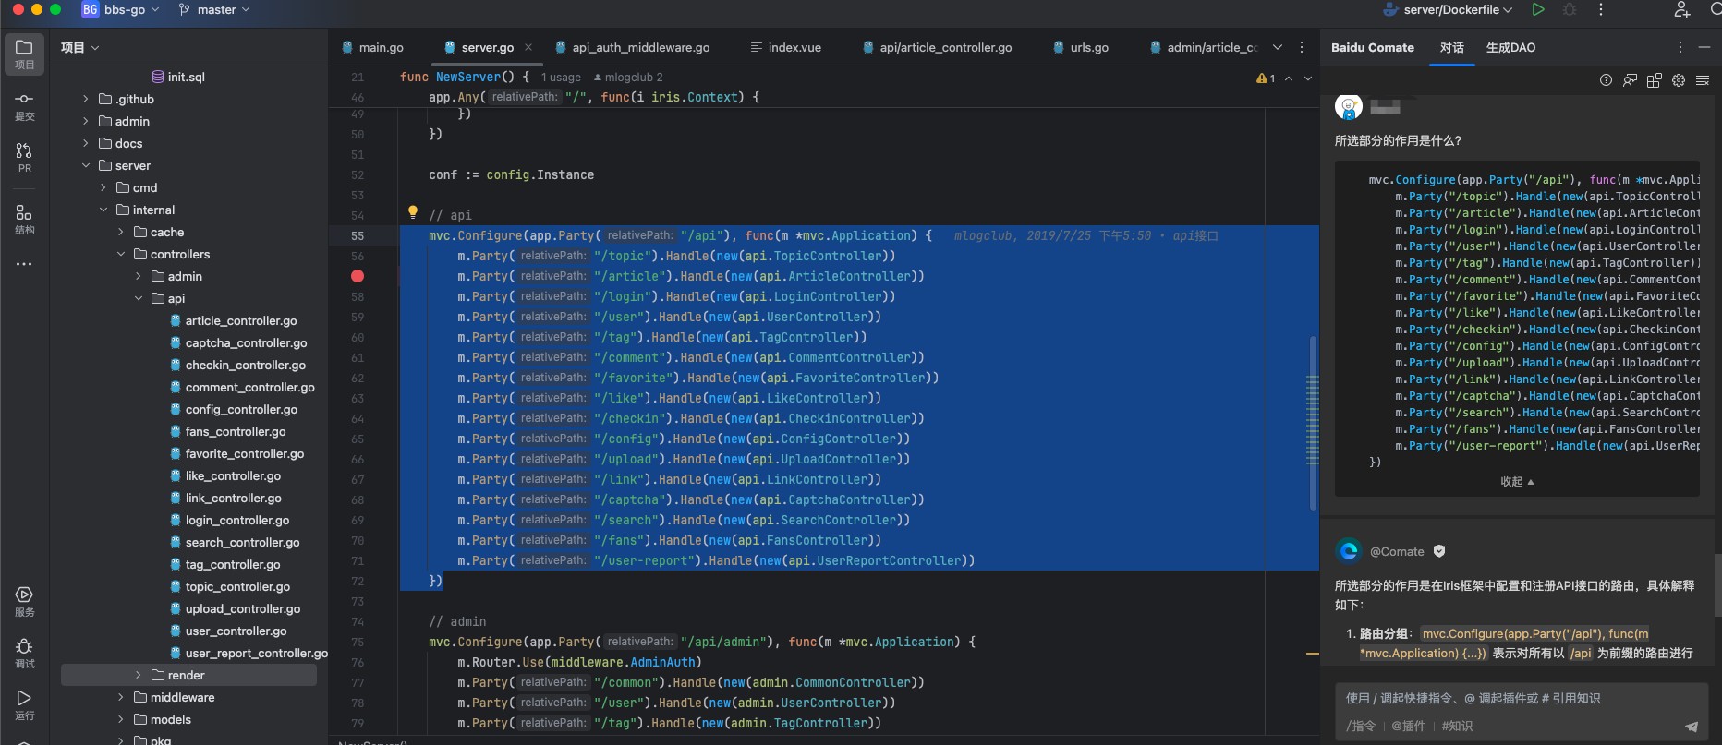This screenshot has width=1722, height=745.
Task: Click the editor vertical scrollbar
Action: tap(1313, 423)
